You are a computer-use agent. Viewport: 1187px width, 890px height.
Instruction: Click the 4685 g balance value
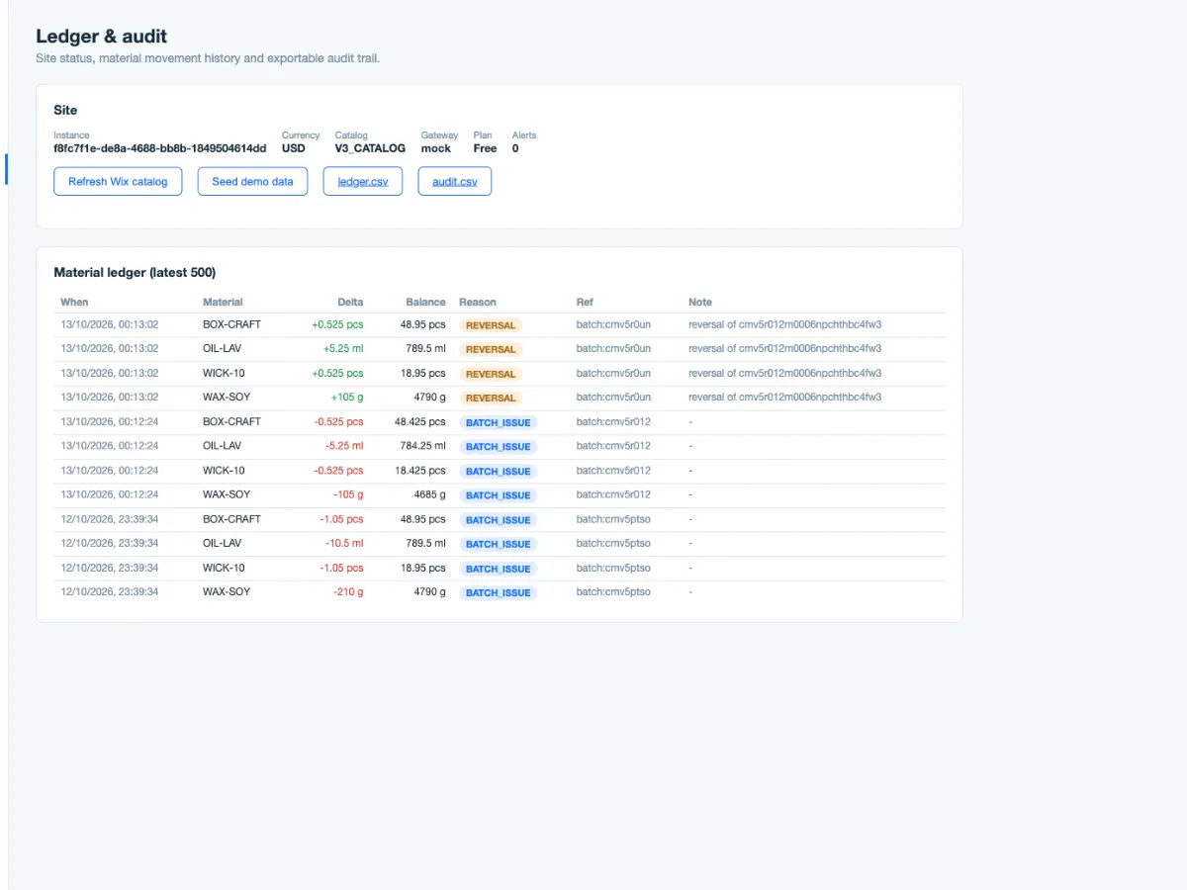[x=429, y=494]
